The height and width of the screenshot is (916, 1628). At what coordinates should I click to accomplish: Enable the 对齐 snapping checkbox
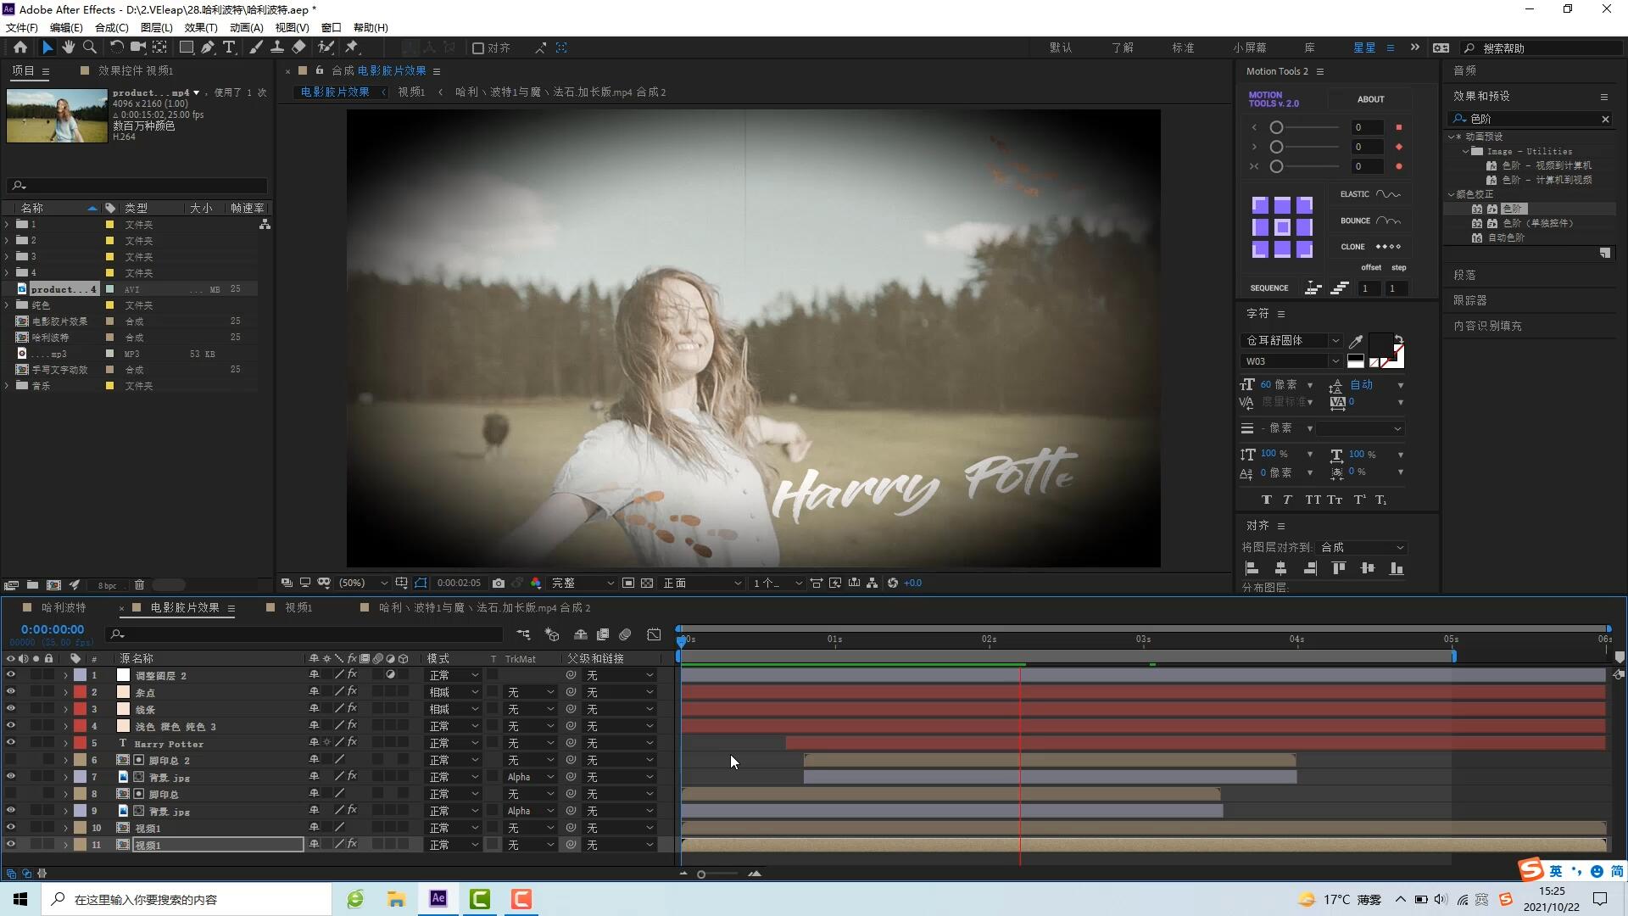click(478, 48)
